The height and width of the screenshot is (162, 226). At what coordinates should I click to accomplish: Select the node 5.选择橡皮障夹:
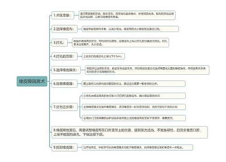(66, 70)
